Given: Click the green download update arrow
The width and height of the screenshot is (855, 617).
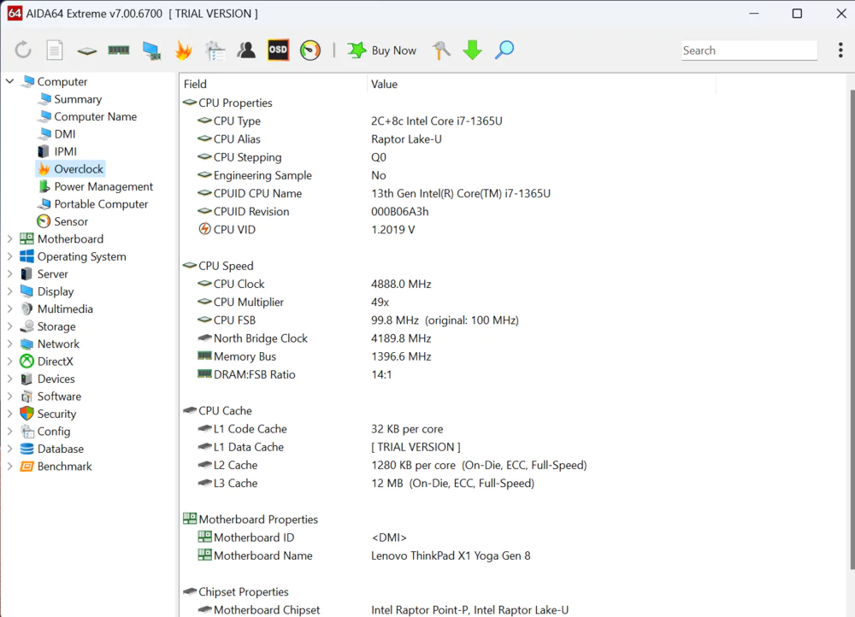Looking at the screenshot, I should point(472,50).
